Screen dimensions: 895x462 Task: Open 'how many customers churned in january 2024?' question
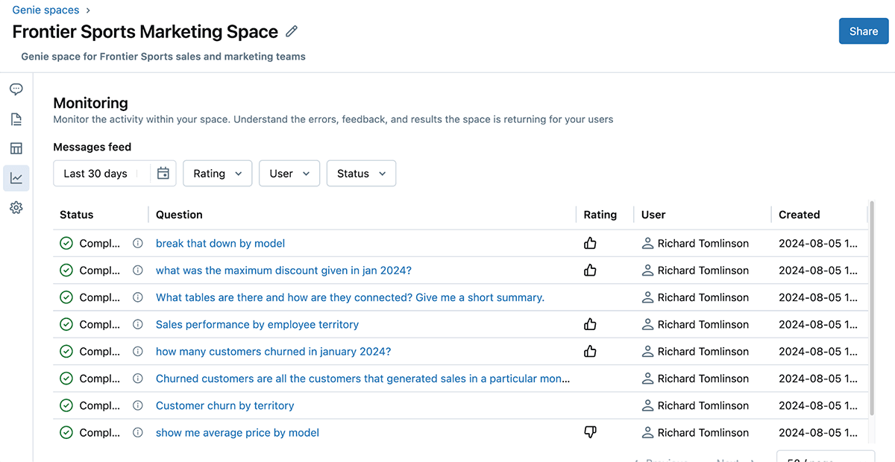(273, 352)
